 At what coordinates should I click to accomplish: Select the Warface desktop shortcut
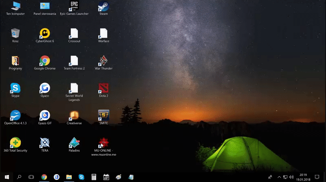(x=104, y=35)
